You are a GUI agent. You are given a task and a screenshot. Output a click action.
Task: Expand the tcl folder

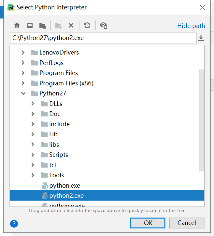click(33, 165)
